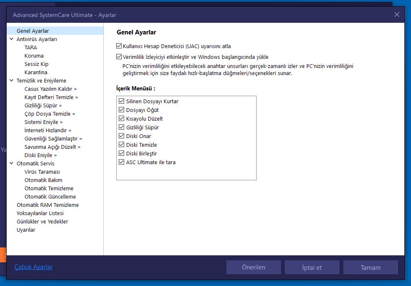Open Koruma settings page

[x=34, y=56]
